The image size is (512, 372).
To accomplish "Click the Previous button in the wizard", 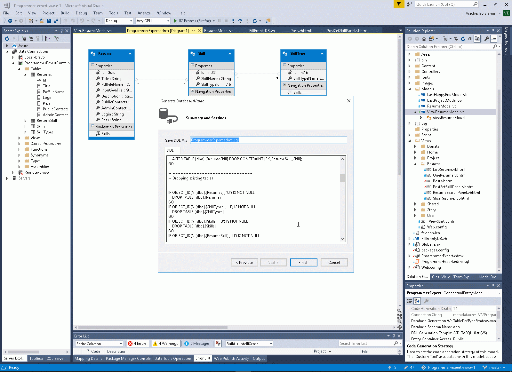I will pos(244,263).
